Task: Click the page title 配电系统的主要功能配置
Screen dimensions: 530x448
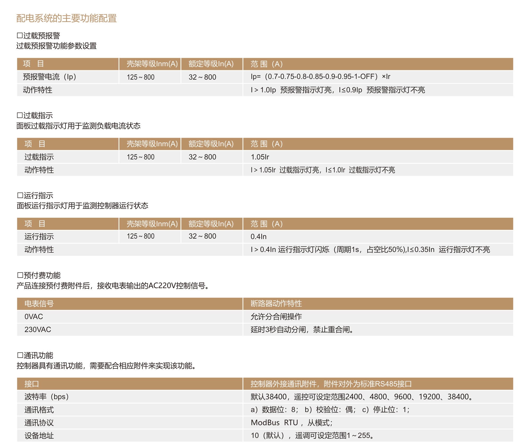Action: (x=67, y=18)
